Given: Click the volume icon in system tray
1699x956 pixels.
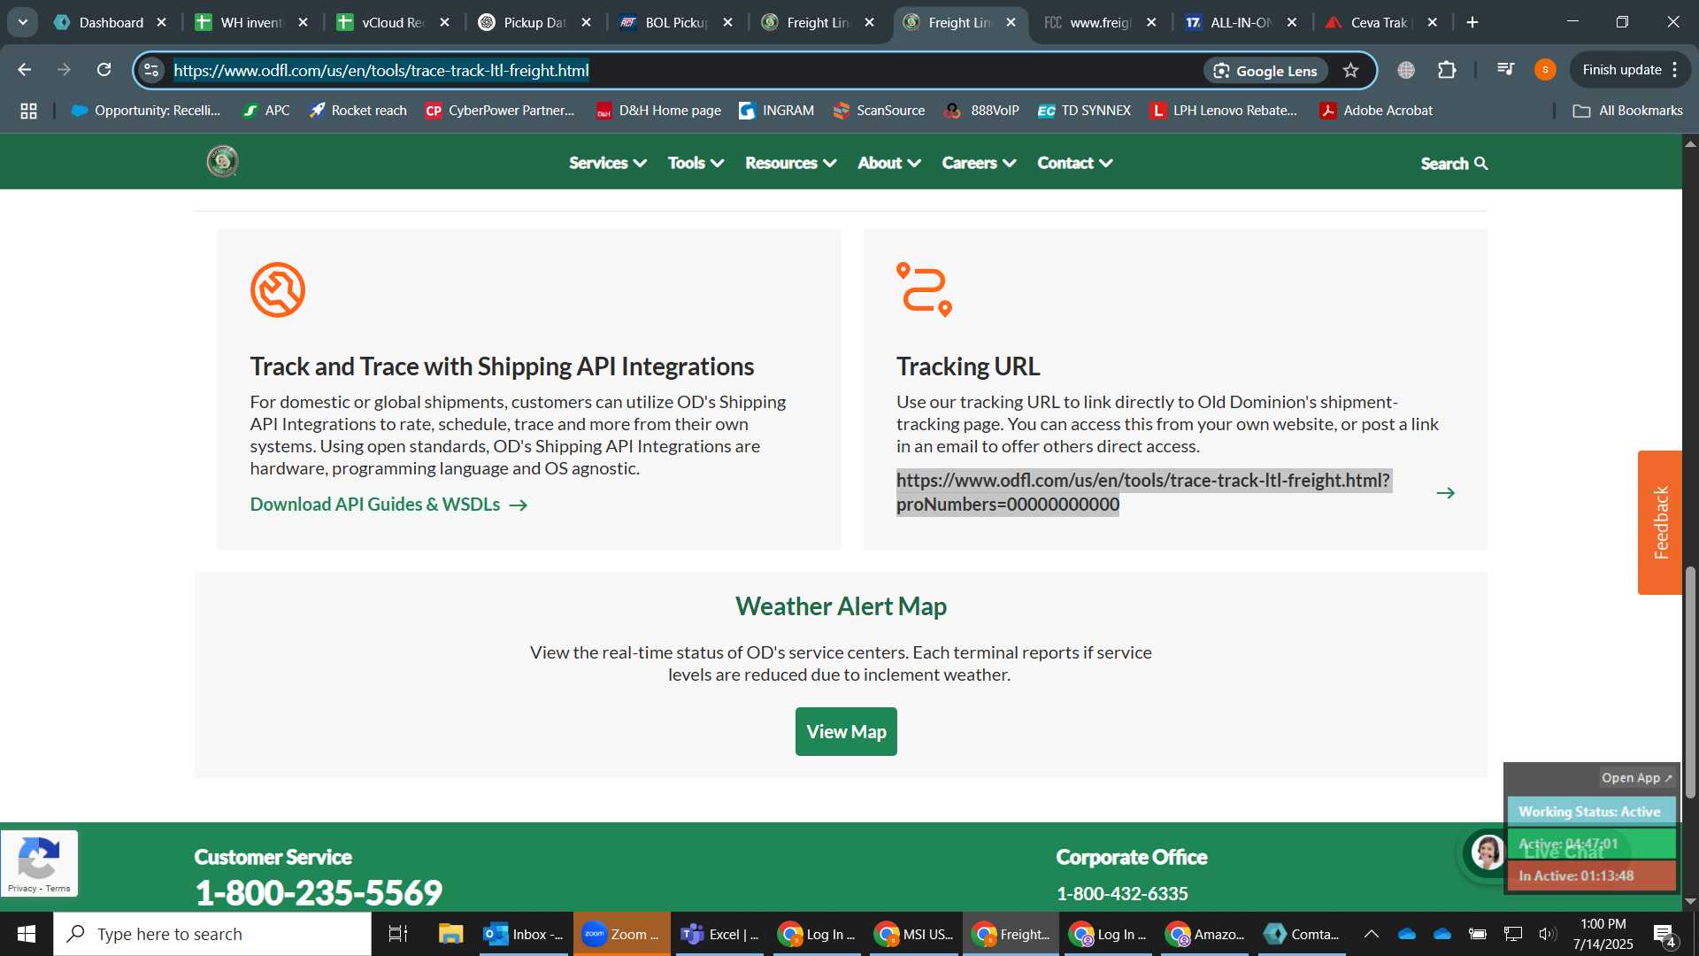Looking at the screenshot, I should pos(1547,934).
